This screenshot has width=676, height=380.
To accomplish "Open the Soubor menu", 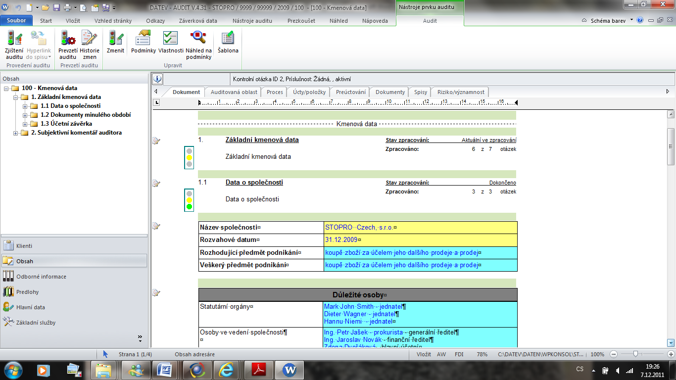I will click(16, 21).
